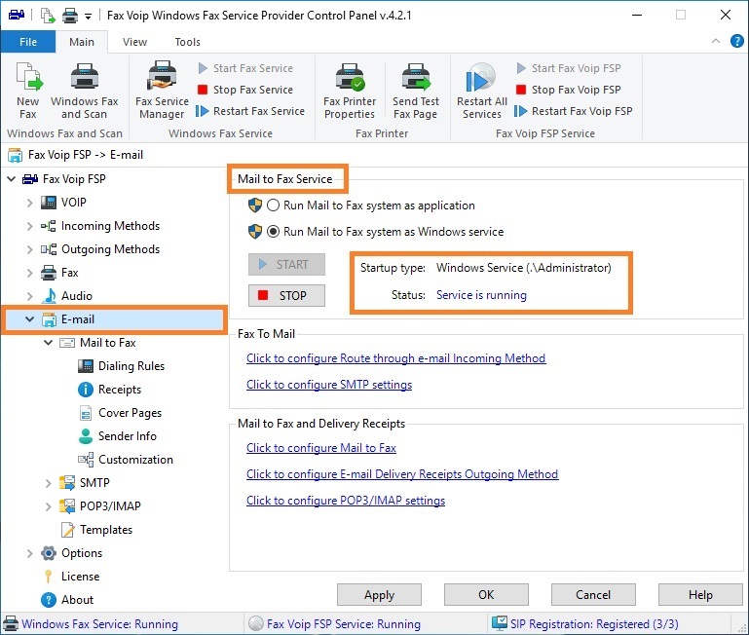Select Incoming Methods tree node
749x635 pixels.
(110, 226)
